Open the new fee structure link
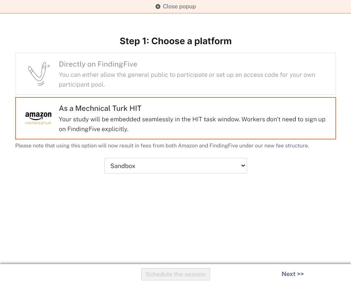Screen dimensions: 351x284 click(x=286, y=146)
